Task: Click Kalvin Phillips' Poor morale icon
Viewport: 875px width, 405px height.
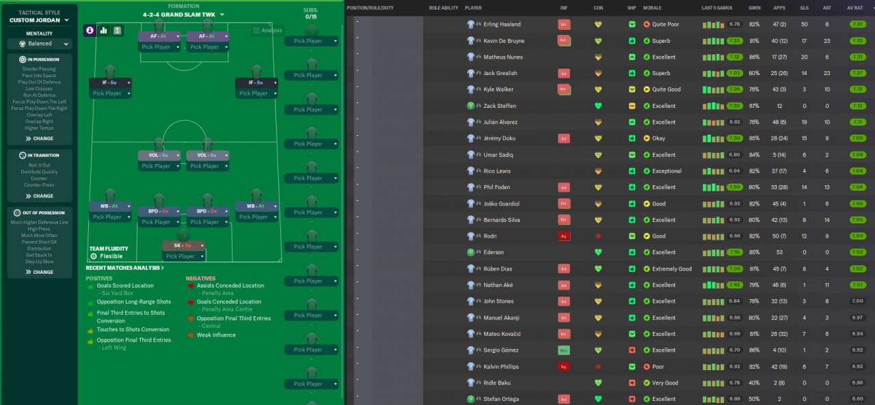Action: point(647,367)
